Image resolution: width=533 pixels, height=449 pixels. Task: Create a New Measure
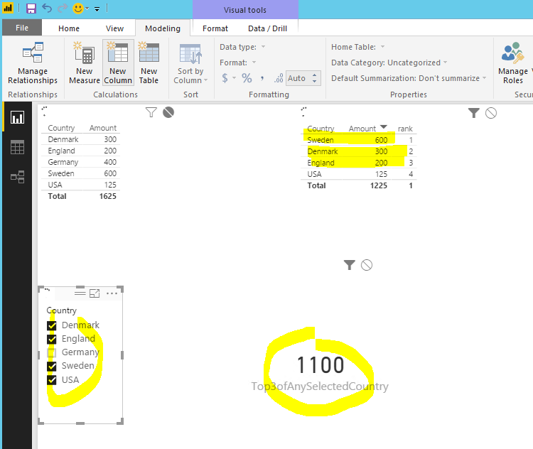point(85,63)
